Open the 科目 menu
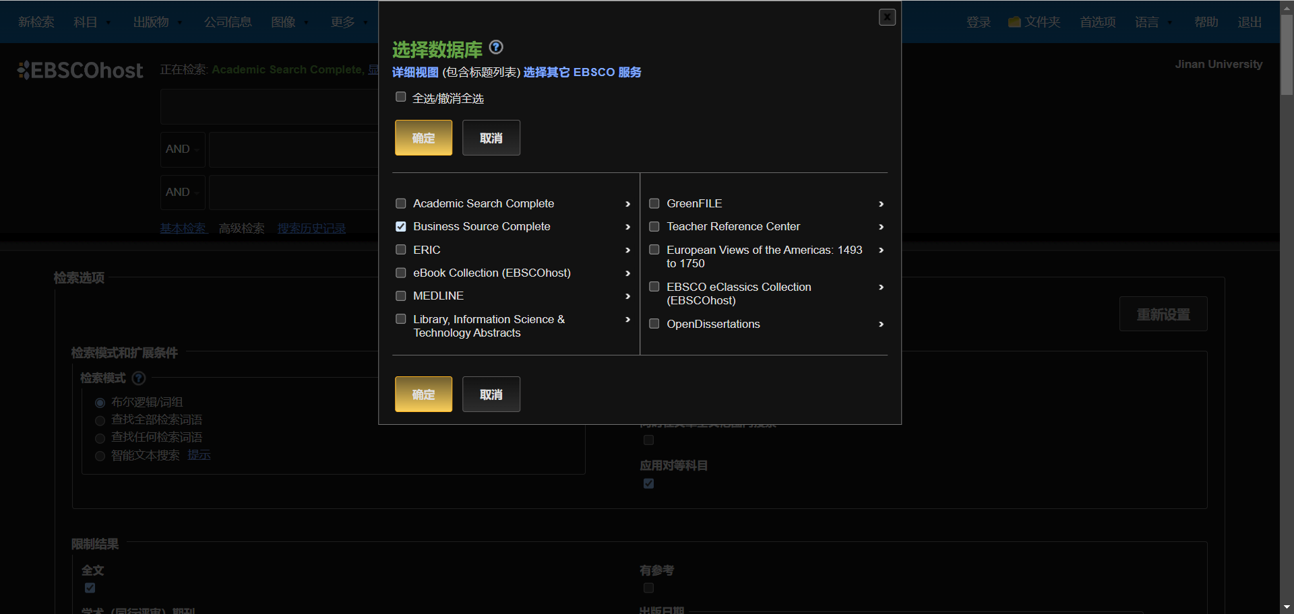Viewport: 1294px width, 614px height. 92,22
